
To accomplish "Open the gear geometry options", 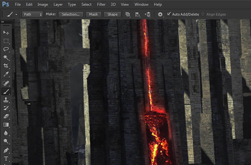I will click(160, 14).
